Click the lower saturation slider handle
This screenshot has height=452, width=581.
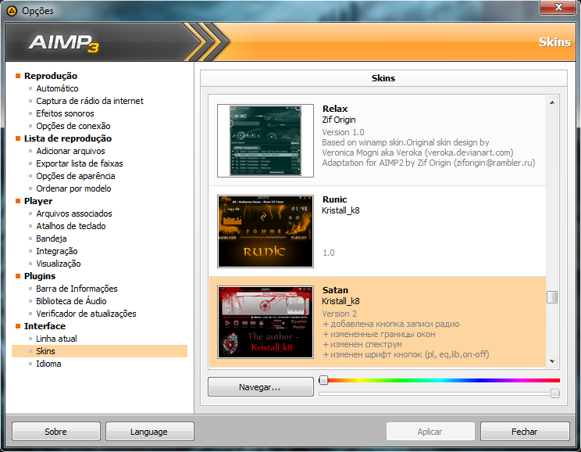(554, 393)
